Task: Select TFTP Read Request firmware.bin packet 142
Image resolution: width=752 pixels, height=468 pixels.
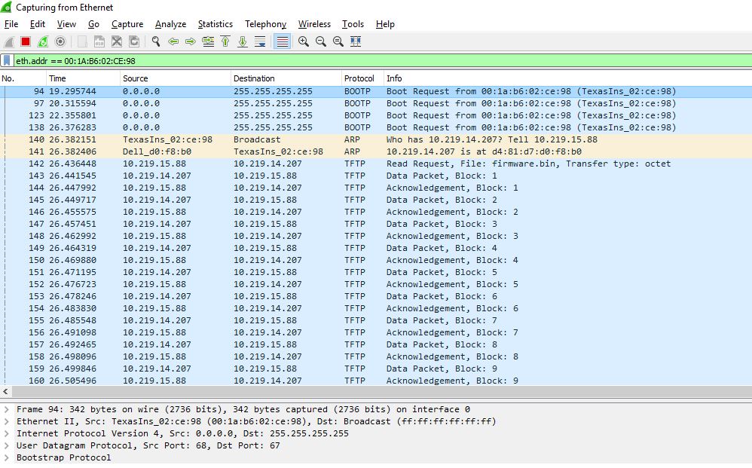Action: pyautogui.click(x=376, y=164)
